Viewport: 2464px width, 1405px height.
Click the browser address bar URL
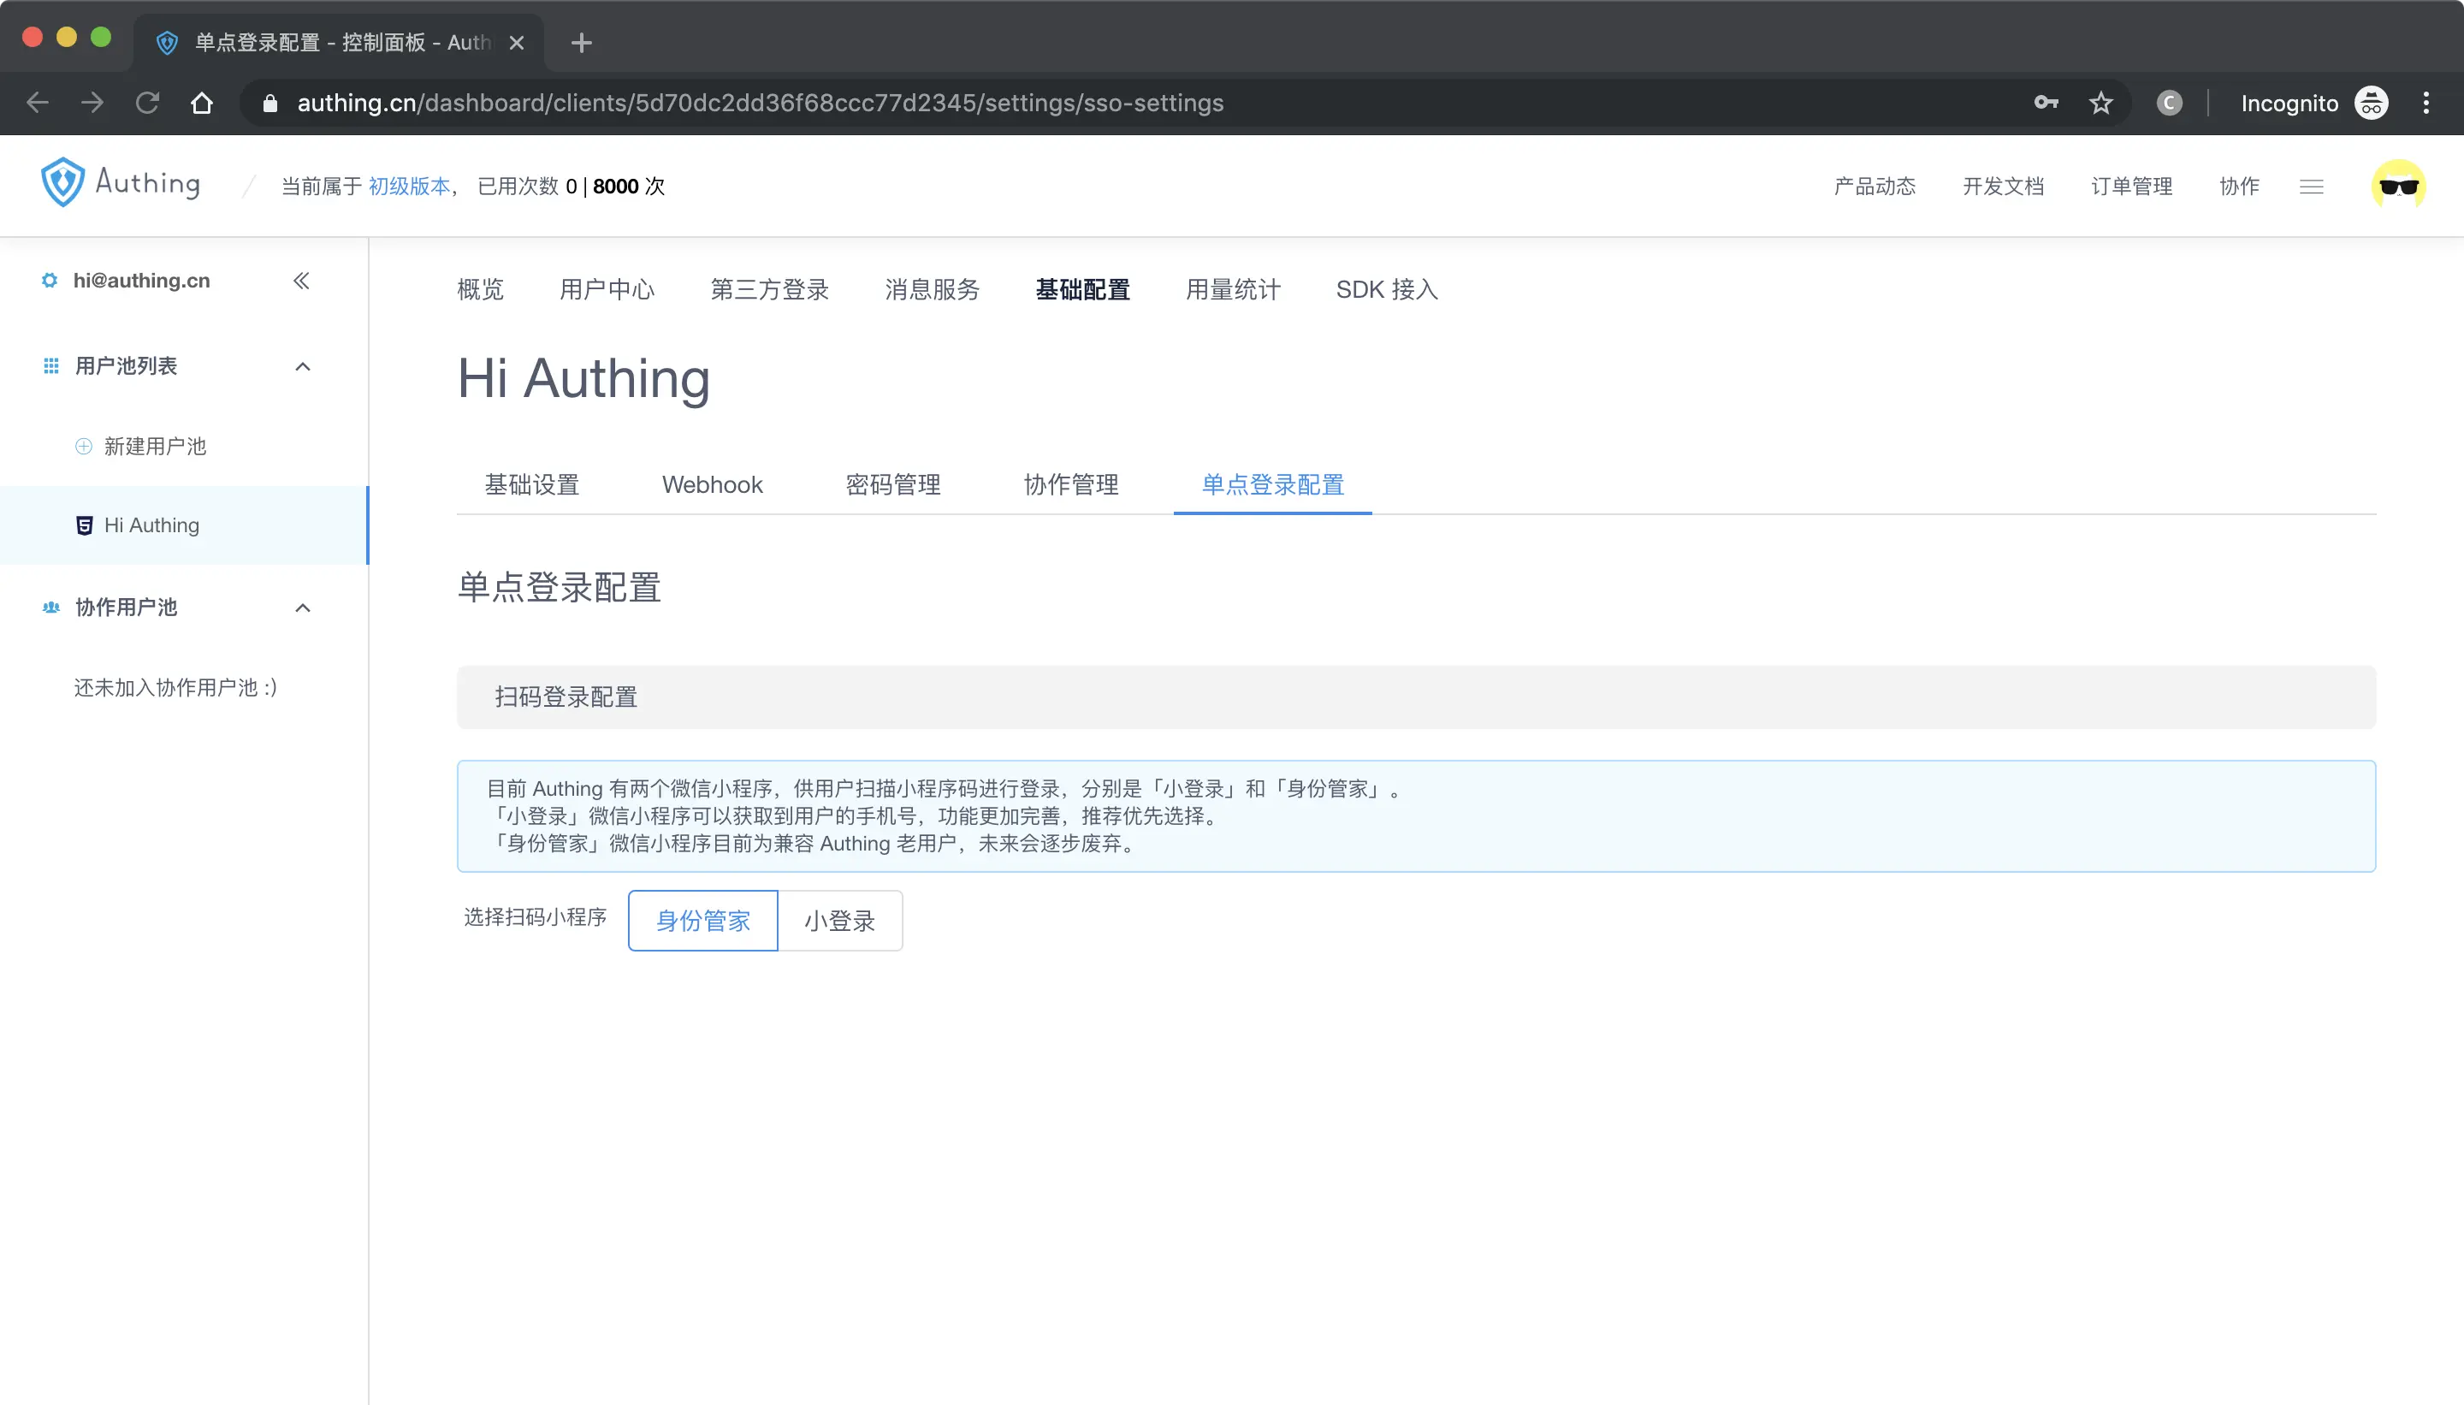pos(759,104)
